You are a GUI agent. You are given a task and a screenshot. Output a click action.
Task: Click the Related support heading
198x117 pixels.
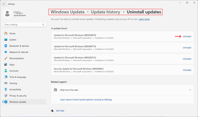pyautogui.click(x=59, y=82)
